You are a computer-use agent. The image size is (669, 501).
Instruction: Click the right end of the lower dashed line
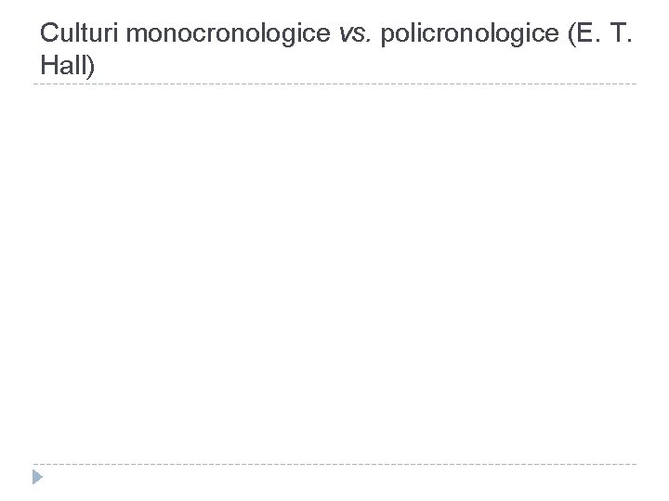pos(634,464)
